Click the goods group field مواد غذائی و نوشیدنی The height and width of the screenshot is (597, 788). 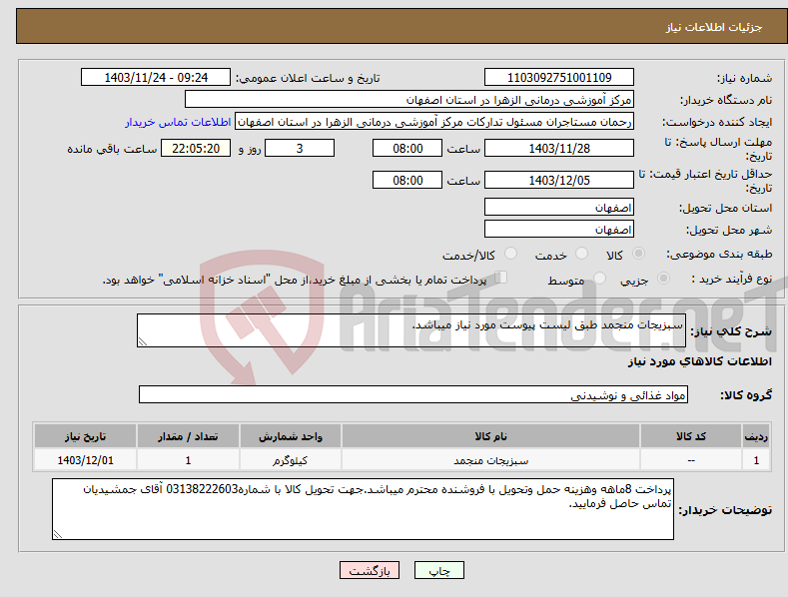click(413, 395)
